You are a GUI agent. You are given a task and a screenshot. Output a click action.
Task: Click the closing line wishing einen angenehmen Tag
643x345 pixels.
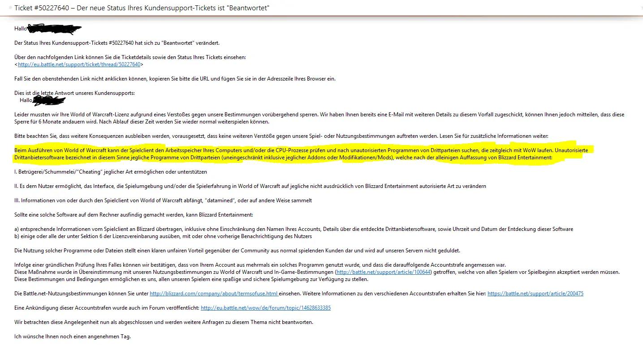pos(73,336)
